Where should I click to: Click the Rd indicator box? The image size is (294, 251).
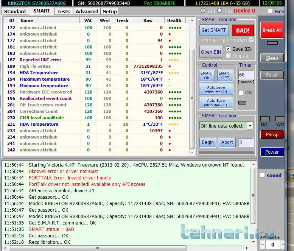point(265,118)
